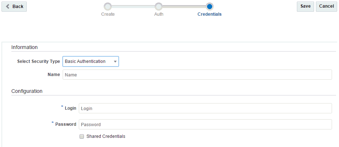Click the dropdown arrow in Security Type

[x=115, y=61]
